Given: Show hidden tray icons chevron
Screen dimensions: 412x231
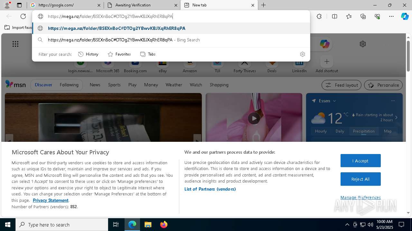Looking at the screenshot, I should pyautogui.click(x=347, y=225).
